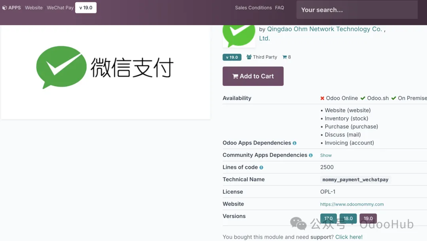Click the purchases cart icon beside 8
427x241 pixels.
285,57
